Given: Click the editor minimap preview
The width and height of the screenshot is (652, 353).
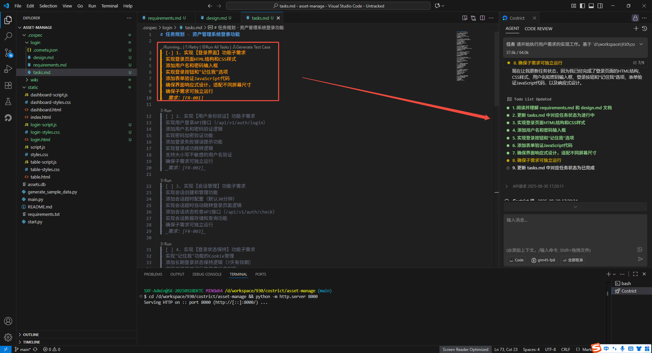Looking at the screenshot, I should point(462,56).
